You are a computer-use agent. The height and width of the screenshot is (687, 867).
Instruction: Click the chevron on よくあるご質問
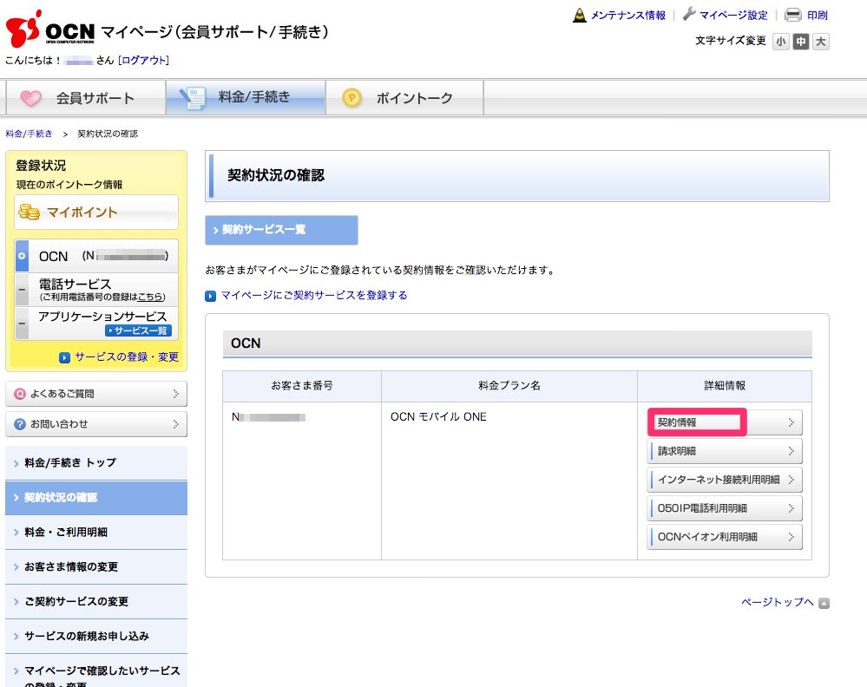tap(176, 394)
